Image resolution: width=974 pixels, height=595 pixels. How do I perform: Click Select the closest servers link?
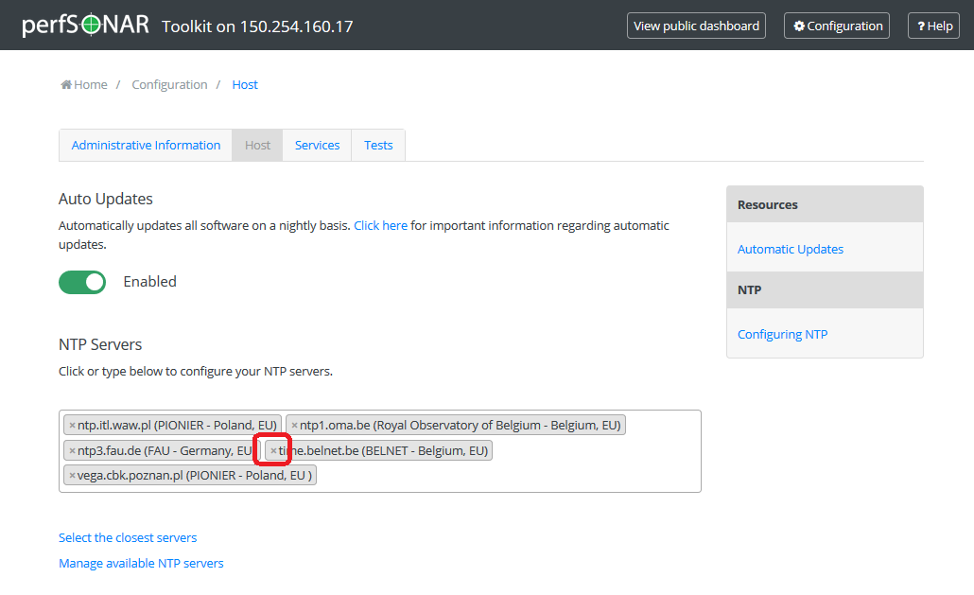tap(128, 538)
